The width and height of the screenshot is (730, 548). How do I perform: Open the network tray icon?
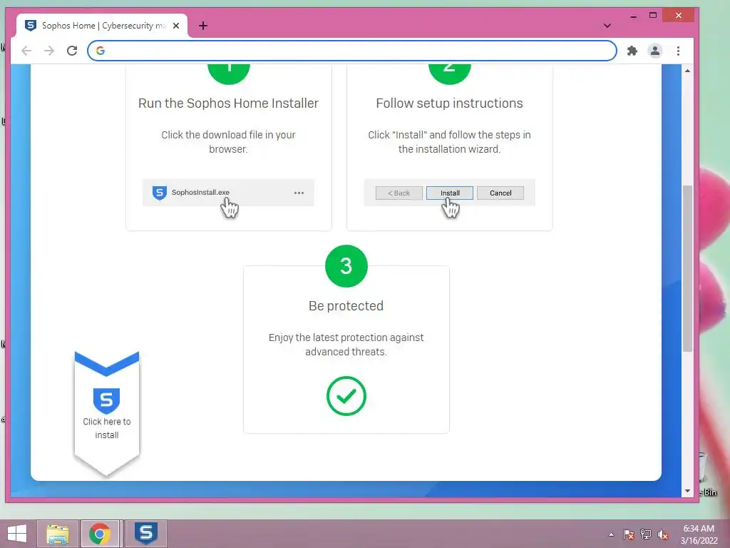(646, 534)
